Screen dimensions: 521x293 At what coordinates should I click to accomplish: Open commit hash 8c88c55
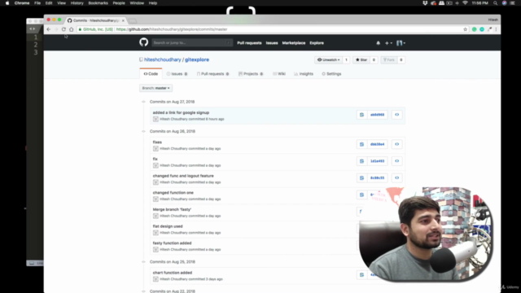[377, 177]
